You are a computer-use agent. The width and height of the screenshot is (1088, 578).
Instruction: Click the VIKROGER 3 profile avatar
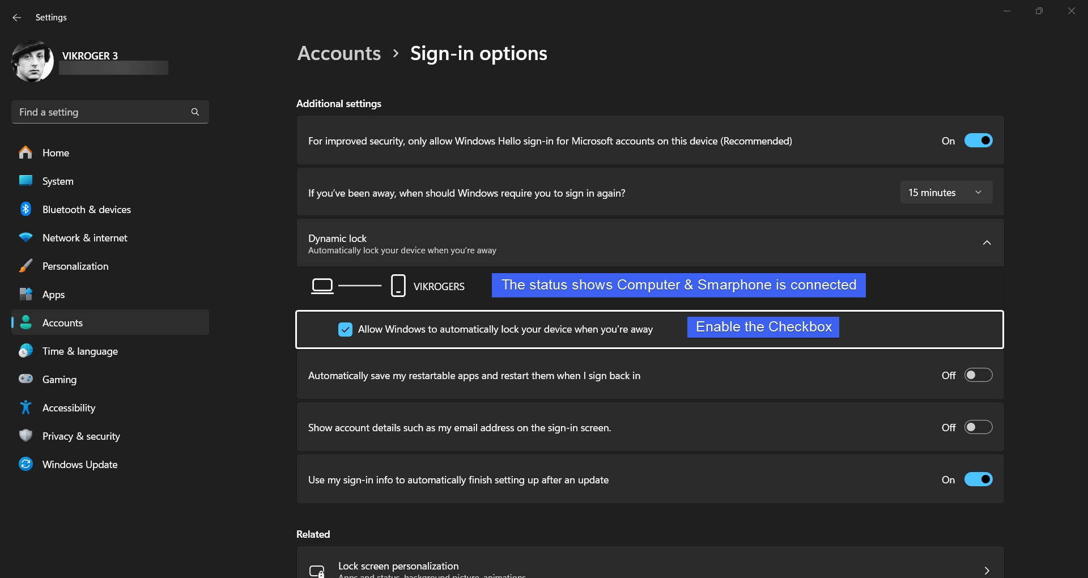pyautogui.click(x=32, y=61)
